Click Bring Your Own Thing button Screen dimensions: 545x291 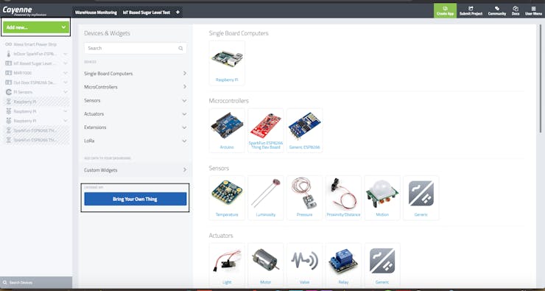pyautogui.click(x=136, y=199)
